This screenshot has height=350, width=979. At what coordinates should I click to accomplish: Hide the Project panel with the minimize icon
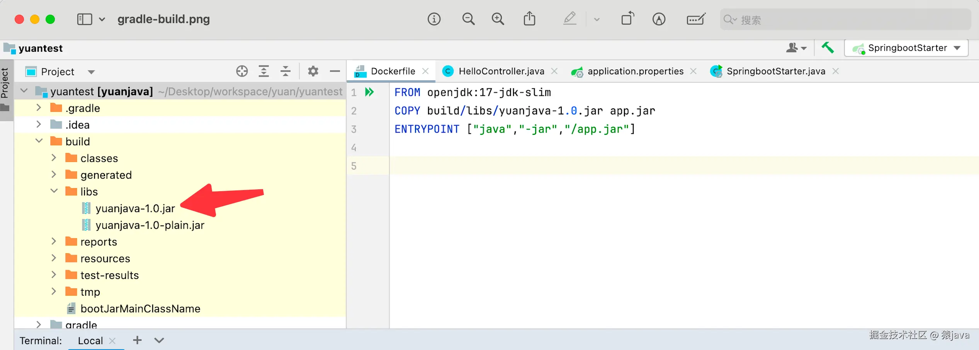point(335,71)
